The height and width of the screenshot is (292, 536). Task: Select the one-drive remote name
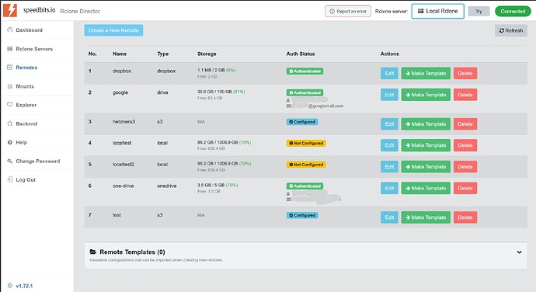click(123, 186)
